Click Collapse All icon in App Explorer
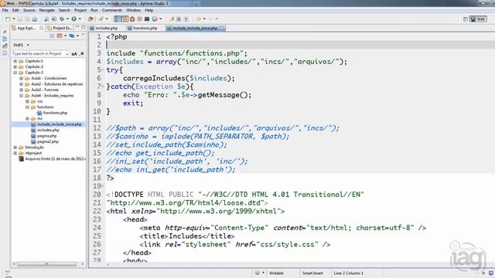The width and height of the screenshot is (495, 278). point(52,36)
